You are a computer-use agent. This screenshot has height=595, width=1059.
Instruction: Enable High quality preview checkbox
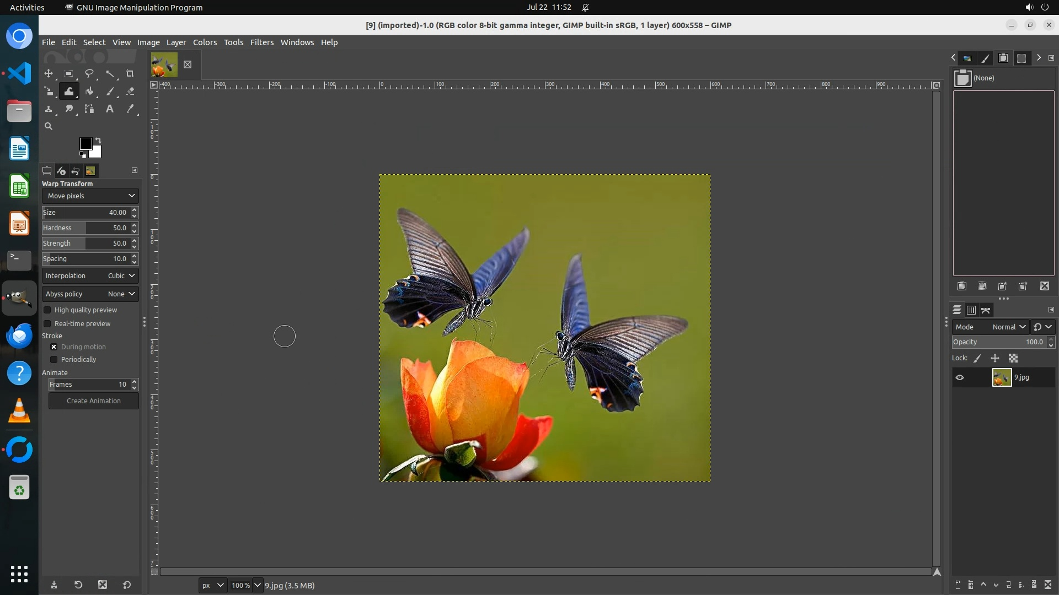[x=47, y=310]
